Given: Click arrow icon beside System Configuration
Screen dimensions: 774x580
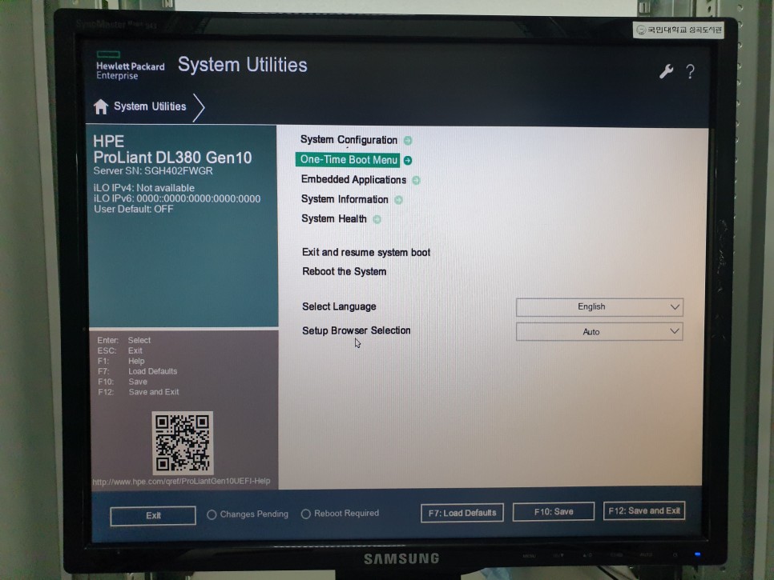Looking at the screenshot, I should point(408,141).
